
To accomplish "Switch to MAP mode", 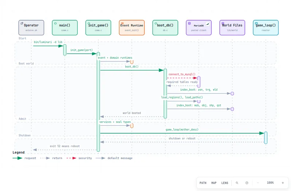I will pos(214,183).
